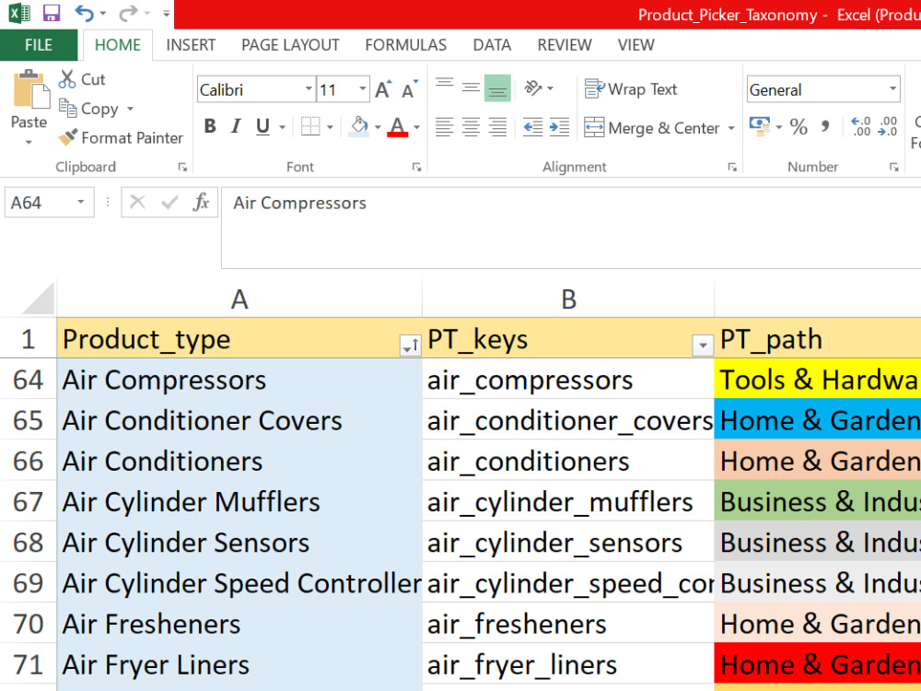Switch to the DATA tab
The width and height of the screenshot is (921, 691).
[492, 45]
